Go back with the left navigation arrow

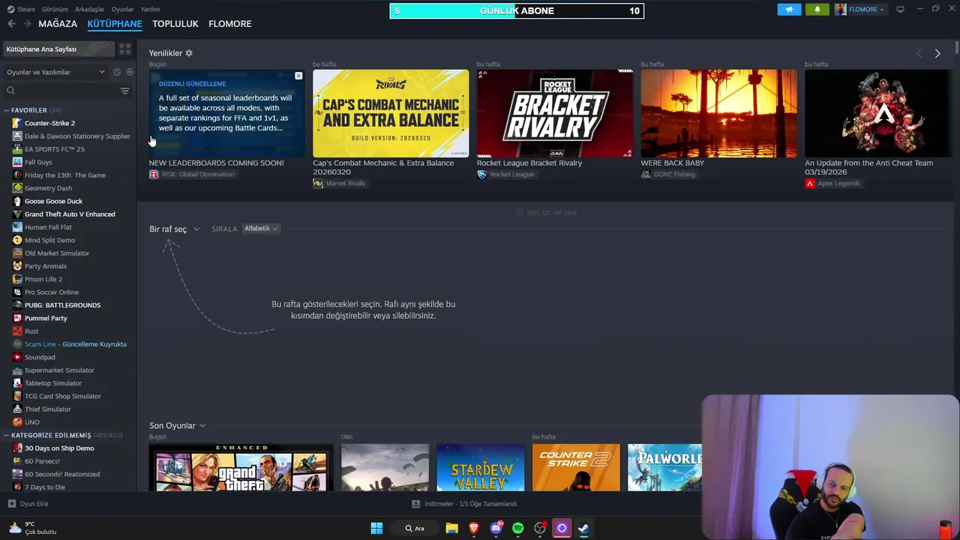coord(11,24)
